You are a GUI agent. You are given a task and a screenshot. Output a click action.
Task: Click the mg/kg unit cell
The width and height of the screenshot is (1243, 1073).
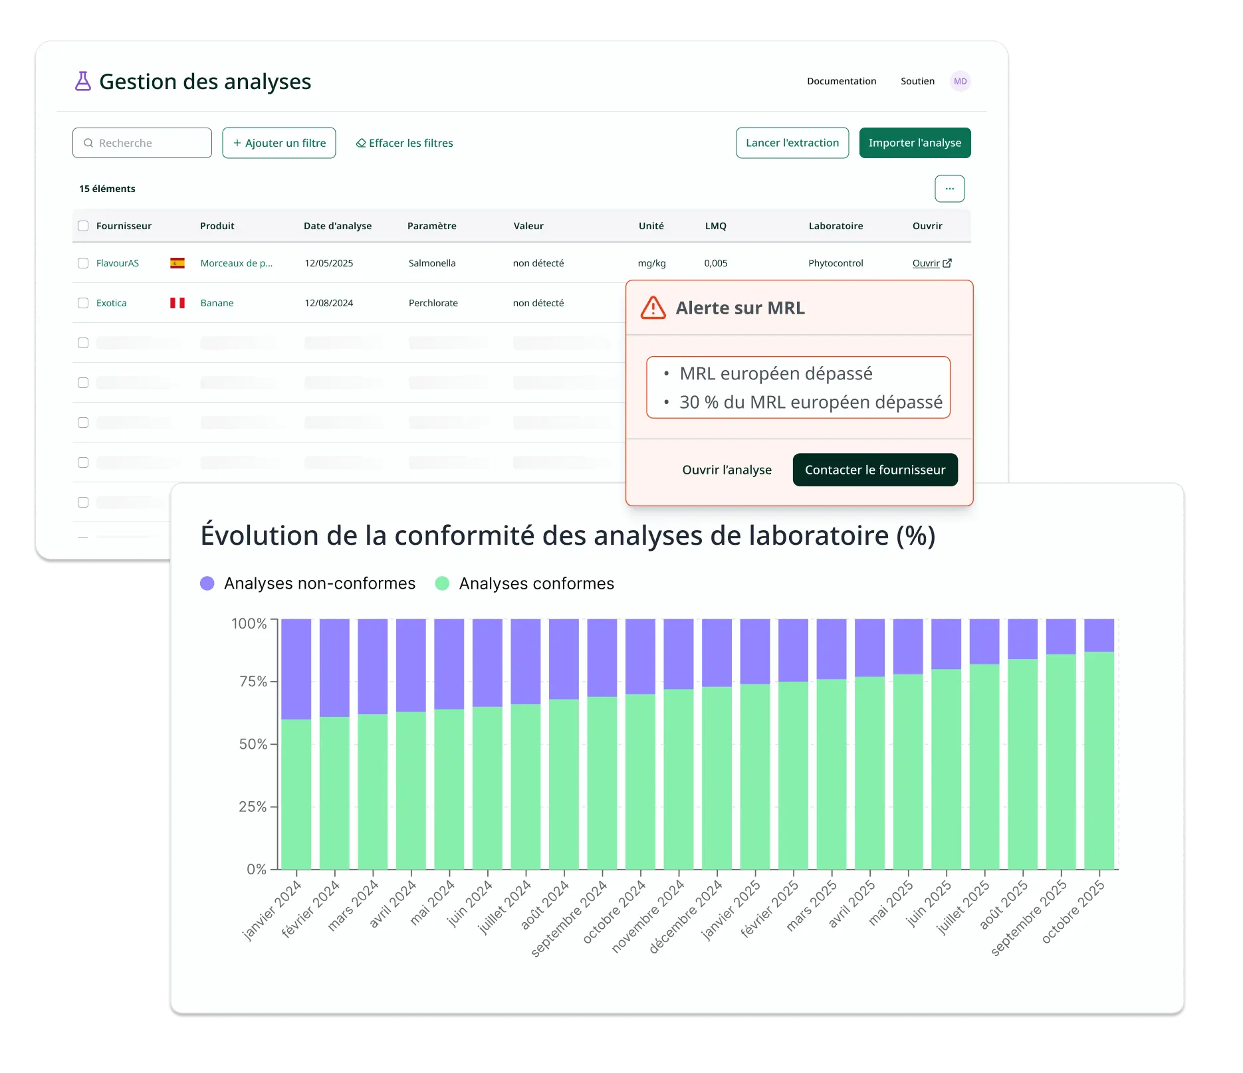coord(651,263)
